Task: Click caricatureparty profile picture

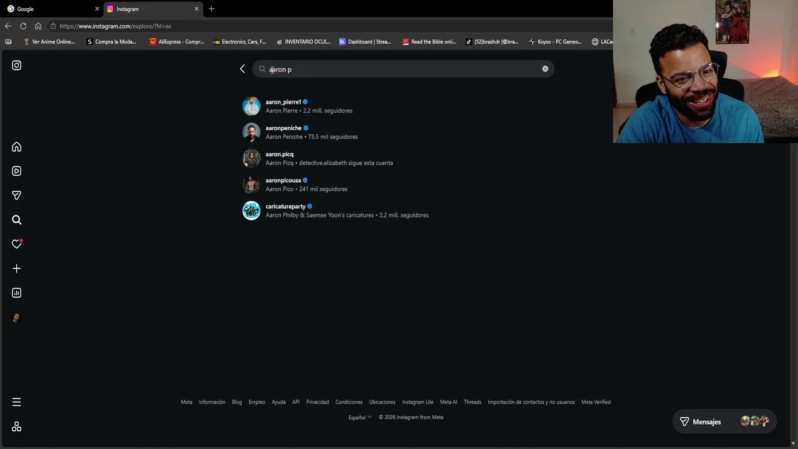Action: pos(251,211)
